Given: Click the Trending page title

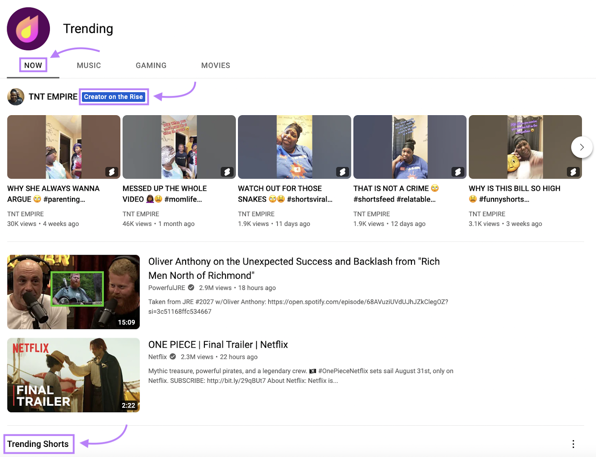Looking at the screenshot, I should [88, 29].
